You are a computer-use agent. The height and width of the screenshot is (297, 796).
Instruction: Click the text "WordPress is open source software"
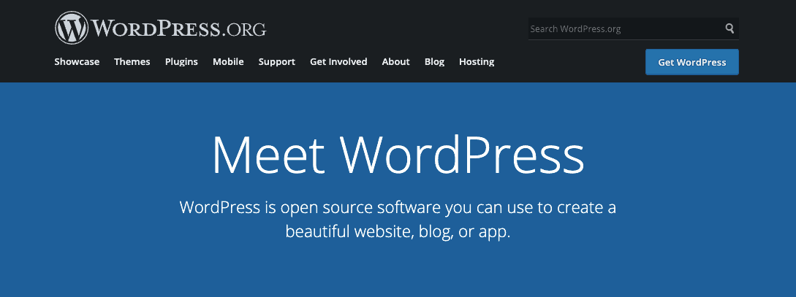click(x=311, y=208)
